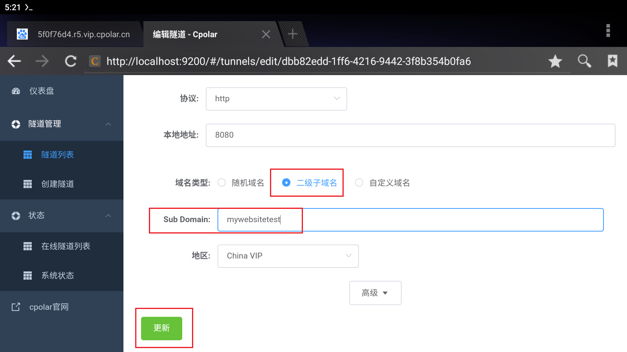Open the browser three-dot overflow menu
The height and width of the screenshot is (352, 627).
click(x=608, y=31)
